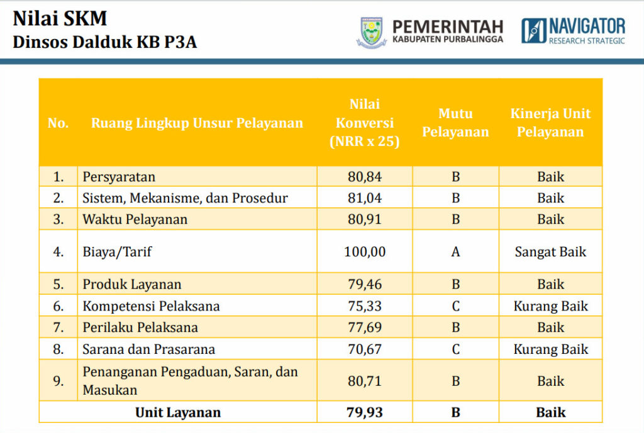The image size is (644, 433).
Task: Click the Kompetensi Pelaksana score 75,33
Action: tap(365, 306)
